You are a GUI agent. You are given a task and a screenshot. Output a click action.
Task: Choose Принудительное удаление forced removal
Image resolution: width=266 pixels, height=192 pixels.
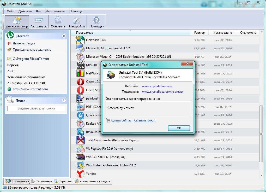(32, 50)
